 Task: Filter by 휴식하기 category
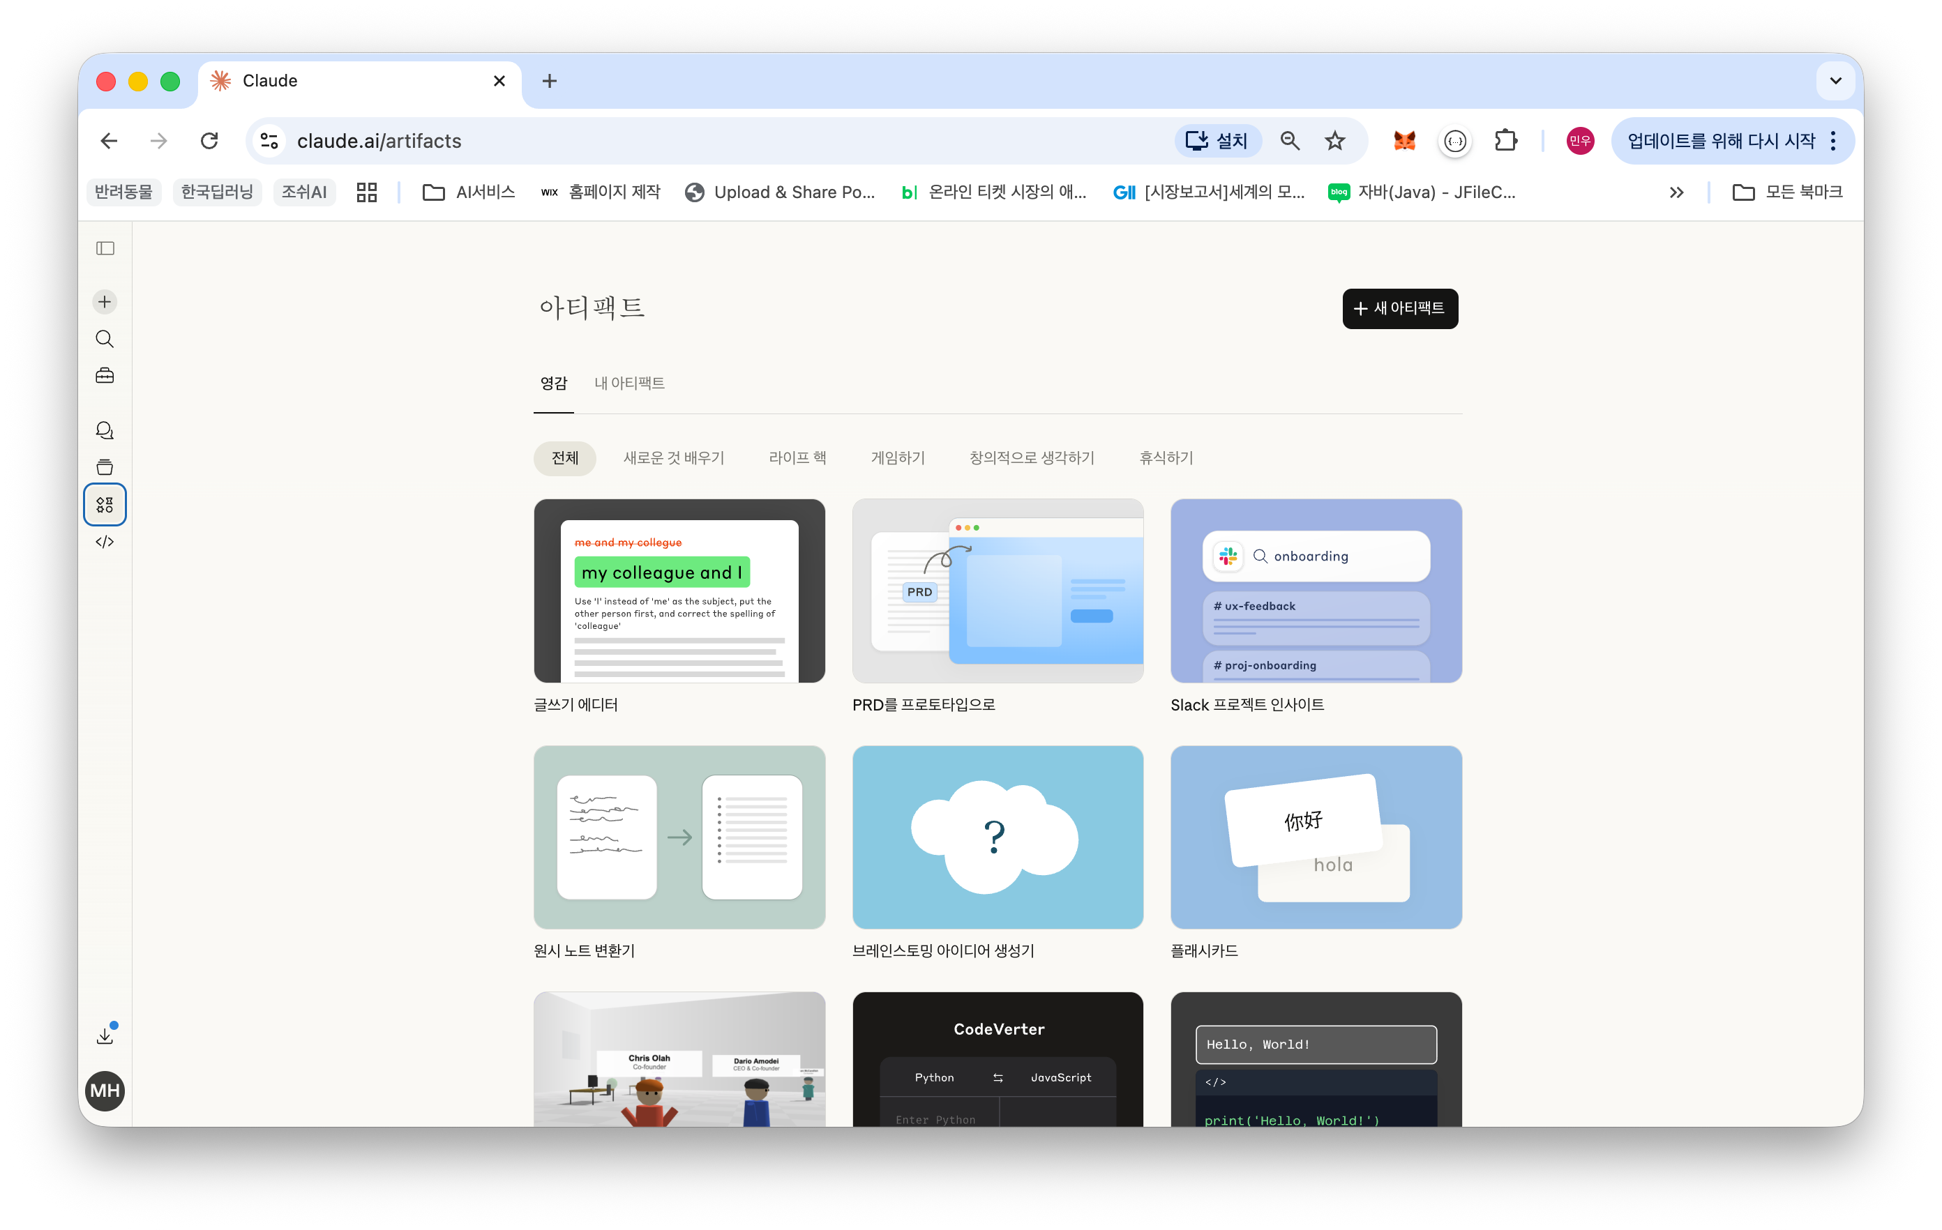(x=1166, y=458)
